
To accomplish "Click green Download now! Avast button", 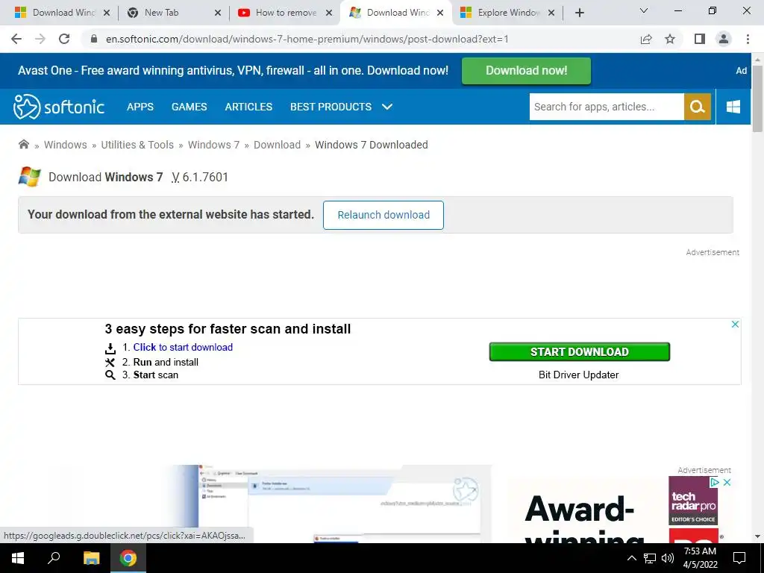I will tap(526, 71).
